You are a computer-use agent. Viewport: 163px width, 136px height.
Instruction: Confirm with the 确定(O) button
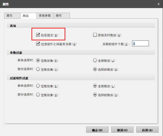97,130
